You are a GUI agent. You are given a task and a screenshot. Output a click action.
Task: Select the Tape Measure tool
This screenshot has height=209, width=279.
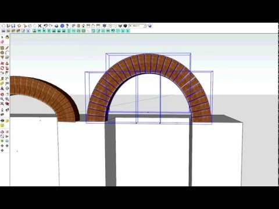[x=2, y=78]
